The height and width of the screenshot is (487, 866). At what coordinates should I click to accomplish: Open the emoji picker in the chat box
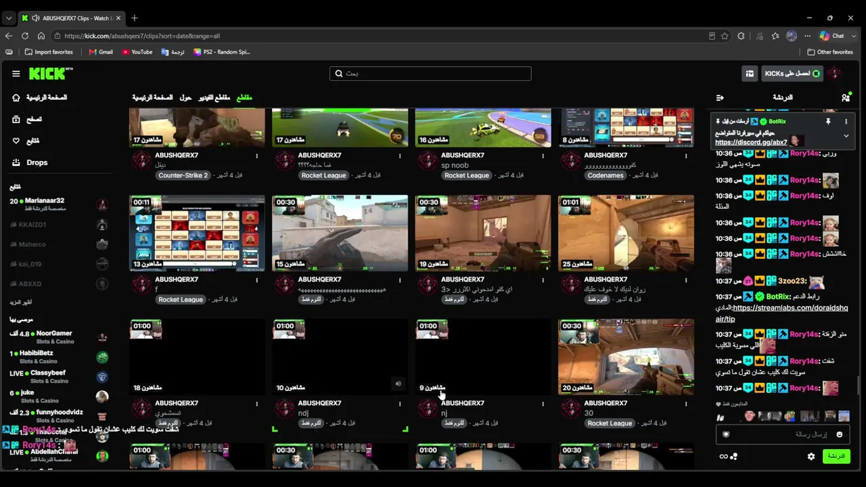[x=839, y=434]
